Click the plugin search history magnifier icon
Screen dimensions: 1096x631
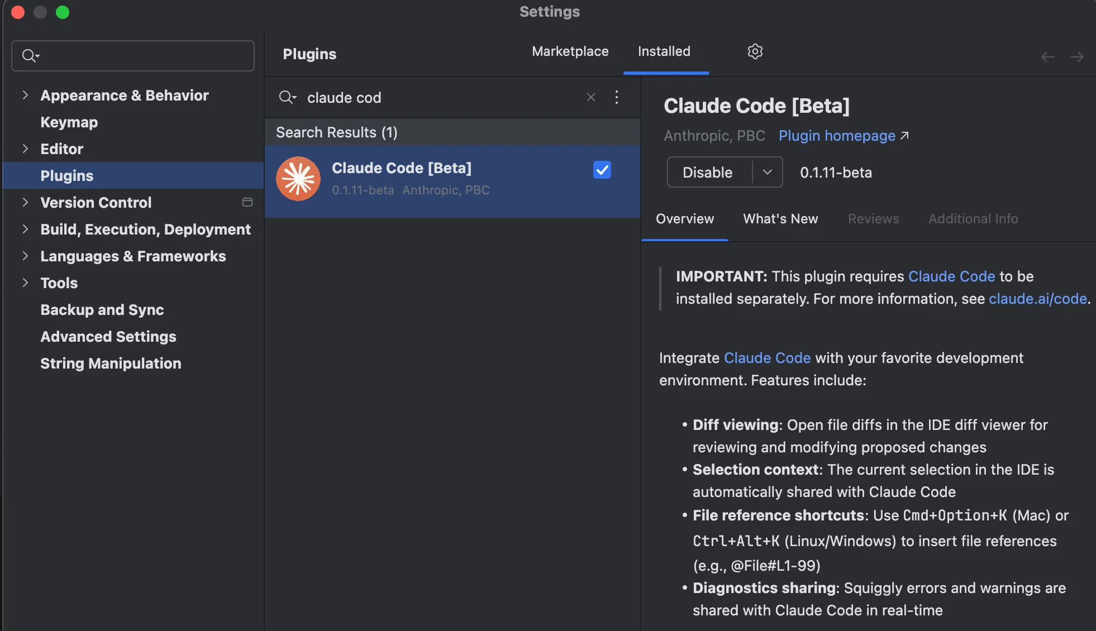pos(287,97)
